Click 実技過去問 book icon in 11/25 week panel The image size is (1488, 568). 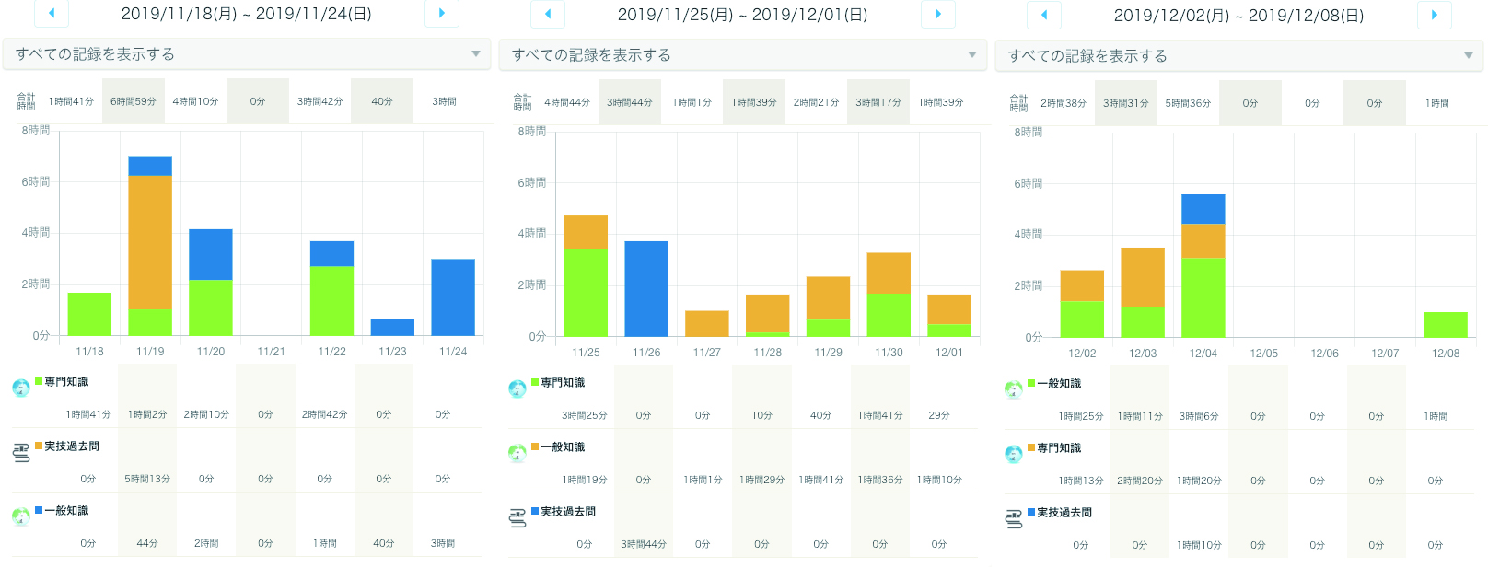point(517,517)
